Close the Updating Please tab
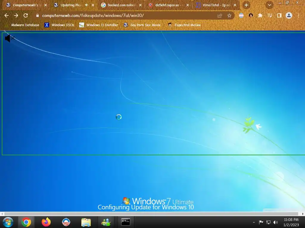The height and width of the screenshot is (228, 305). point(93,5)
